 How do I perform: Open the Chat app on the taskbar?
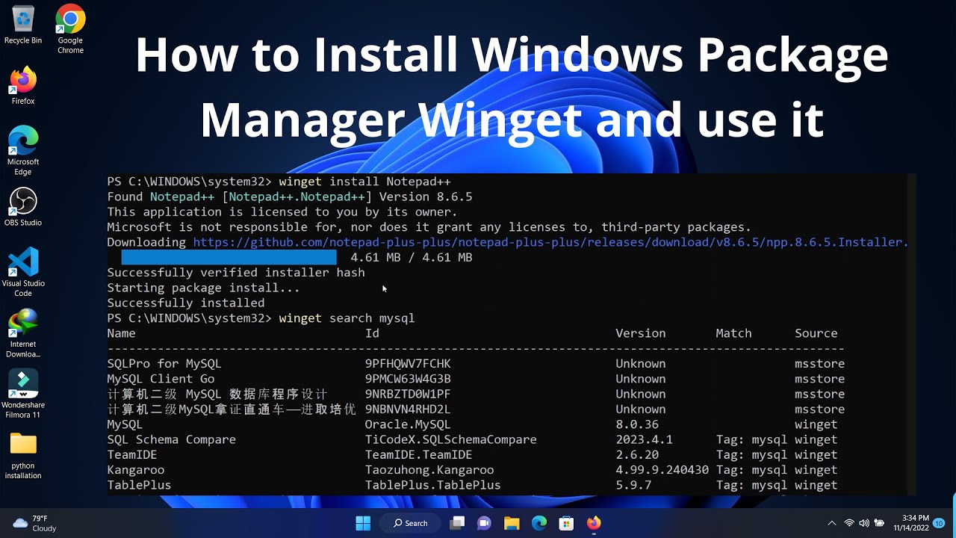click(x=484, y=523)
